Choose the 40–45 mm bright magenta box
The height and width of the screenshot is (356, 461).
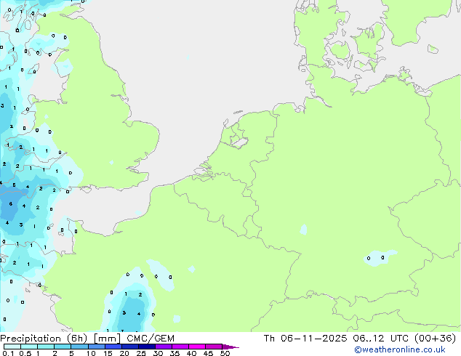tap(196, 347)
